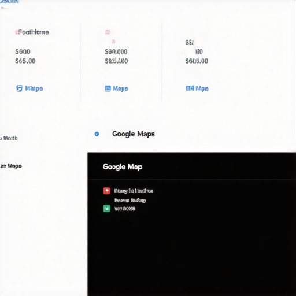Open the Maps link under $608.00
The image size is (296, 296).
coord(202,88)
